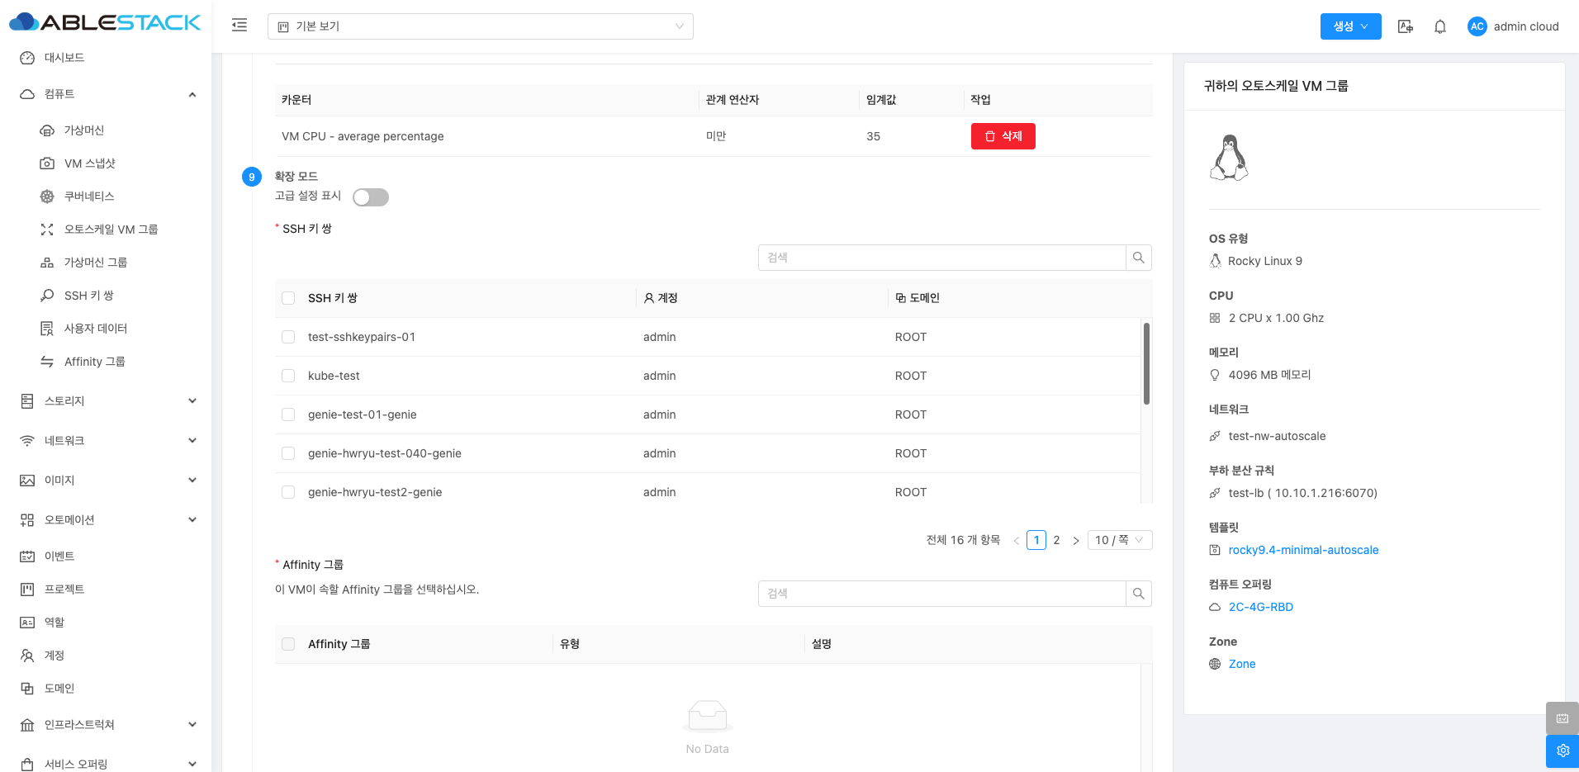Expand the 스토리지 sidebar menu
1579x772 pixels.
tap(107, 401)
